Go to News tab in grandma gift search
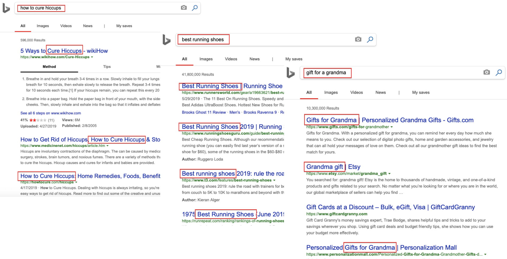This screenshot has width=507, height=259. click(380, 92)
